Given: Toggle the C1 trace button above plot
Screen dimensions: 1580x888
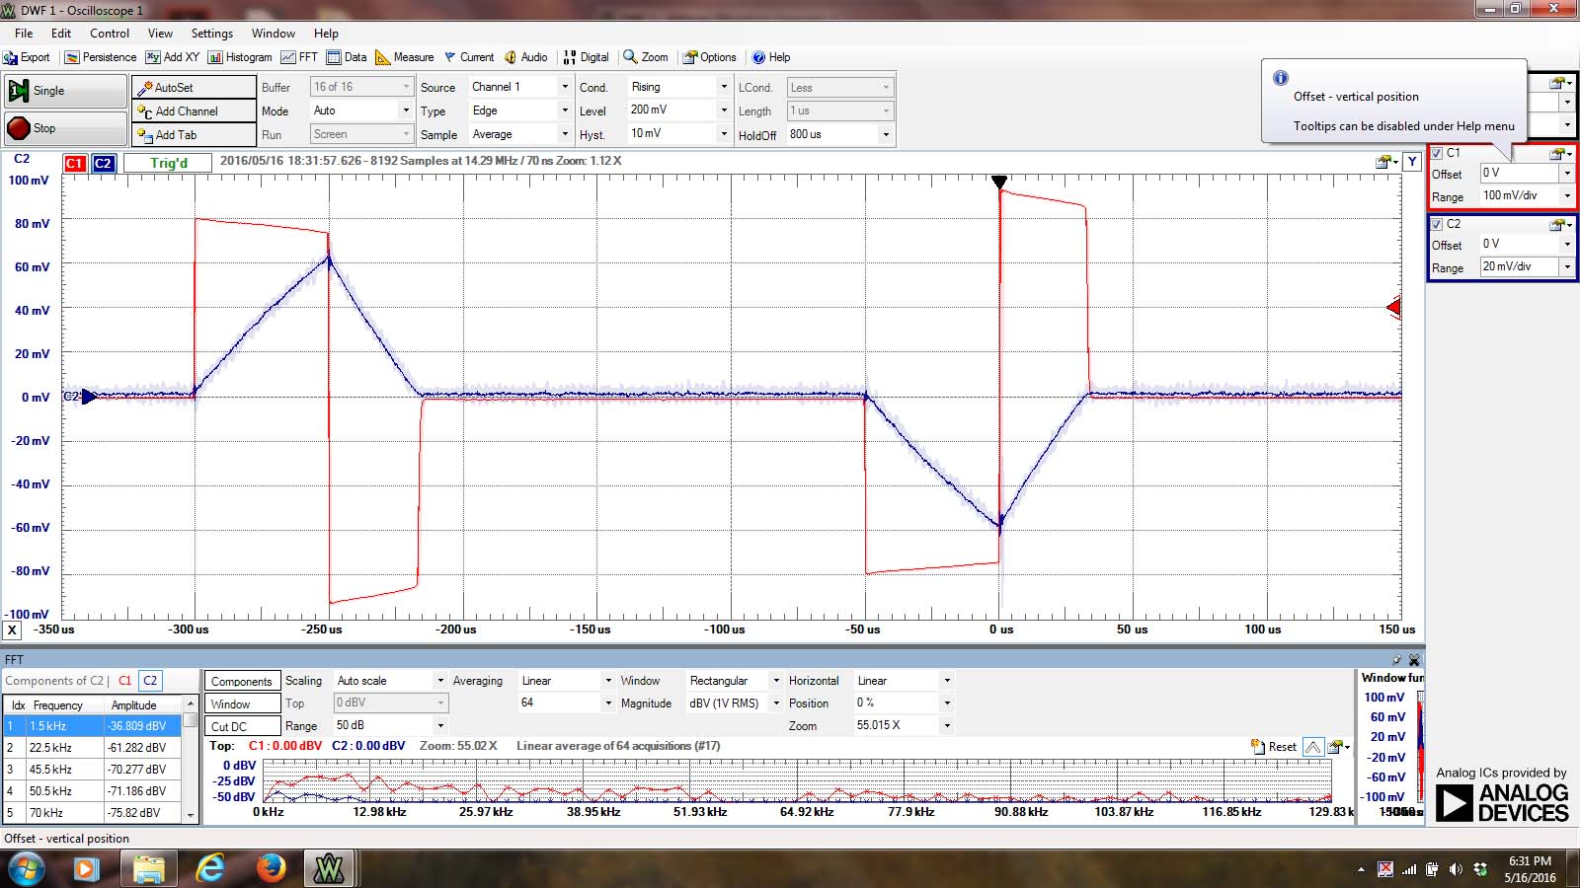Looking at the screenshot, I should pyautogui.click(x=75, y=164).
